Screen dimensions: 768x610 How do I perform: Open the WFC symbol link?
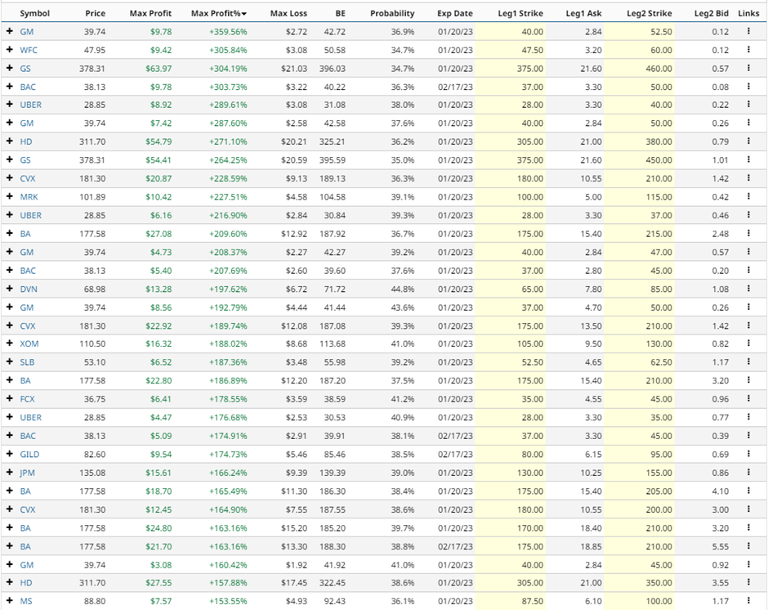pos(29,50)
